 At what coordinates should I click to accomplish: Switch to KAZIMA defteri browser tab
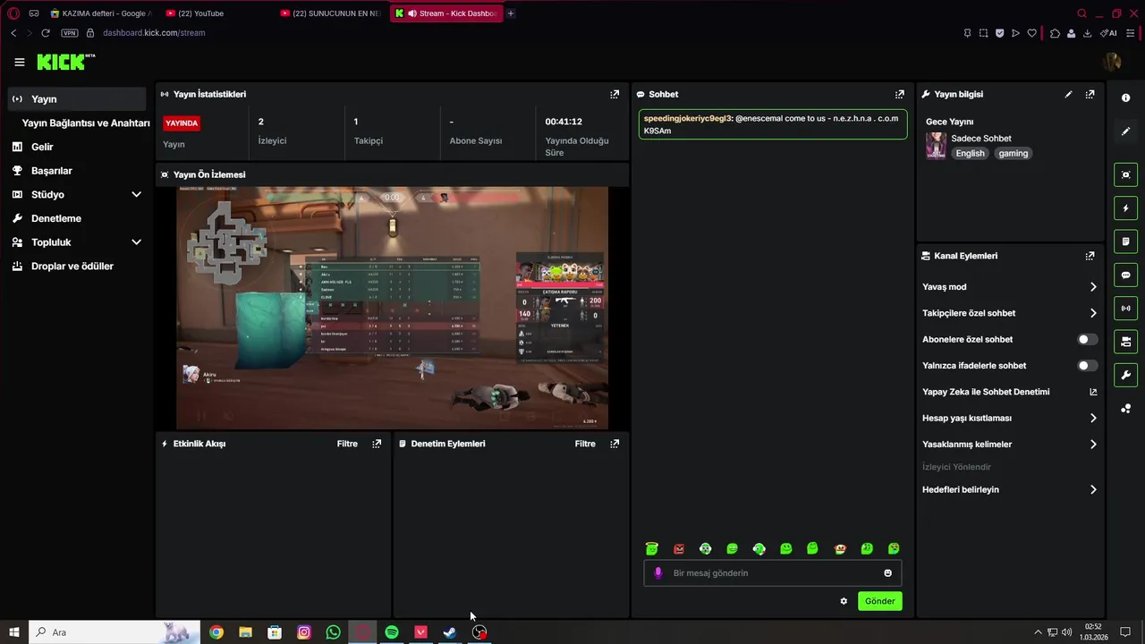101,13
